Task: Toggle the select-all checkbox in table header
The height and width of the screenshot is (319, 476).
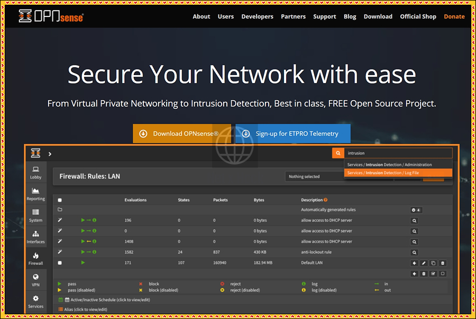Action: (60, 200)
